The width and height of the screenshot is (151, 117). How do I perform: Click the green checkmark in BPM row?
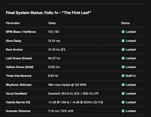coord(123,32)
